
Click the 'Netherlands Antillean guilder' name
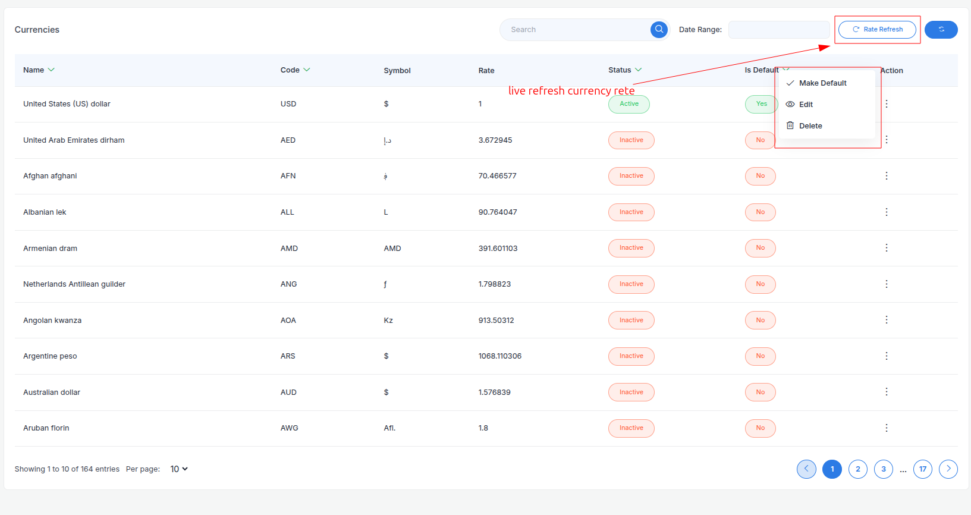click(74, 284)
